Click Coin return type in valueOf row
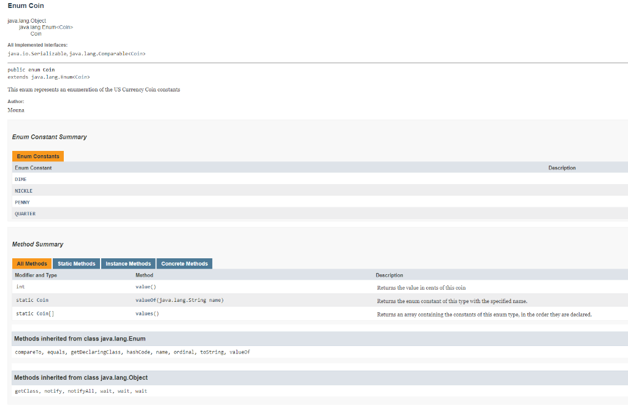 coord(42,300)
